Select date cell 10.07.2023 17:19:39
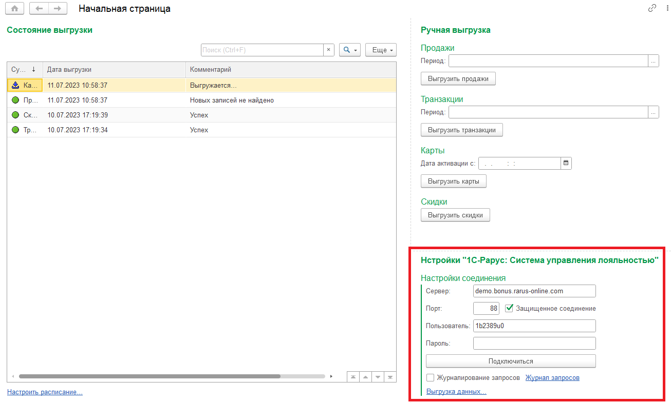671x403 pixels. tap(114, 115)
